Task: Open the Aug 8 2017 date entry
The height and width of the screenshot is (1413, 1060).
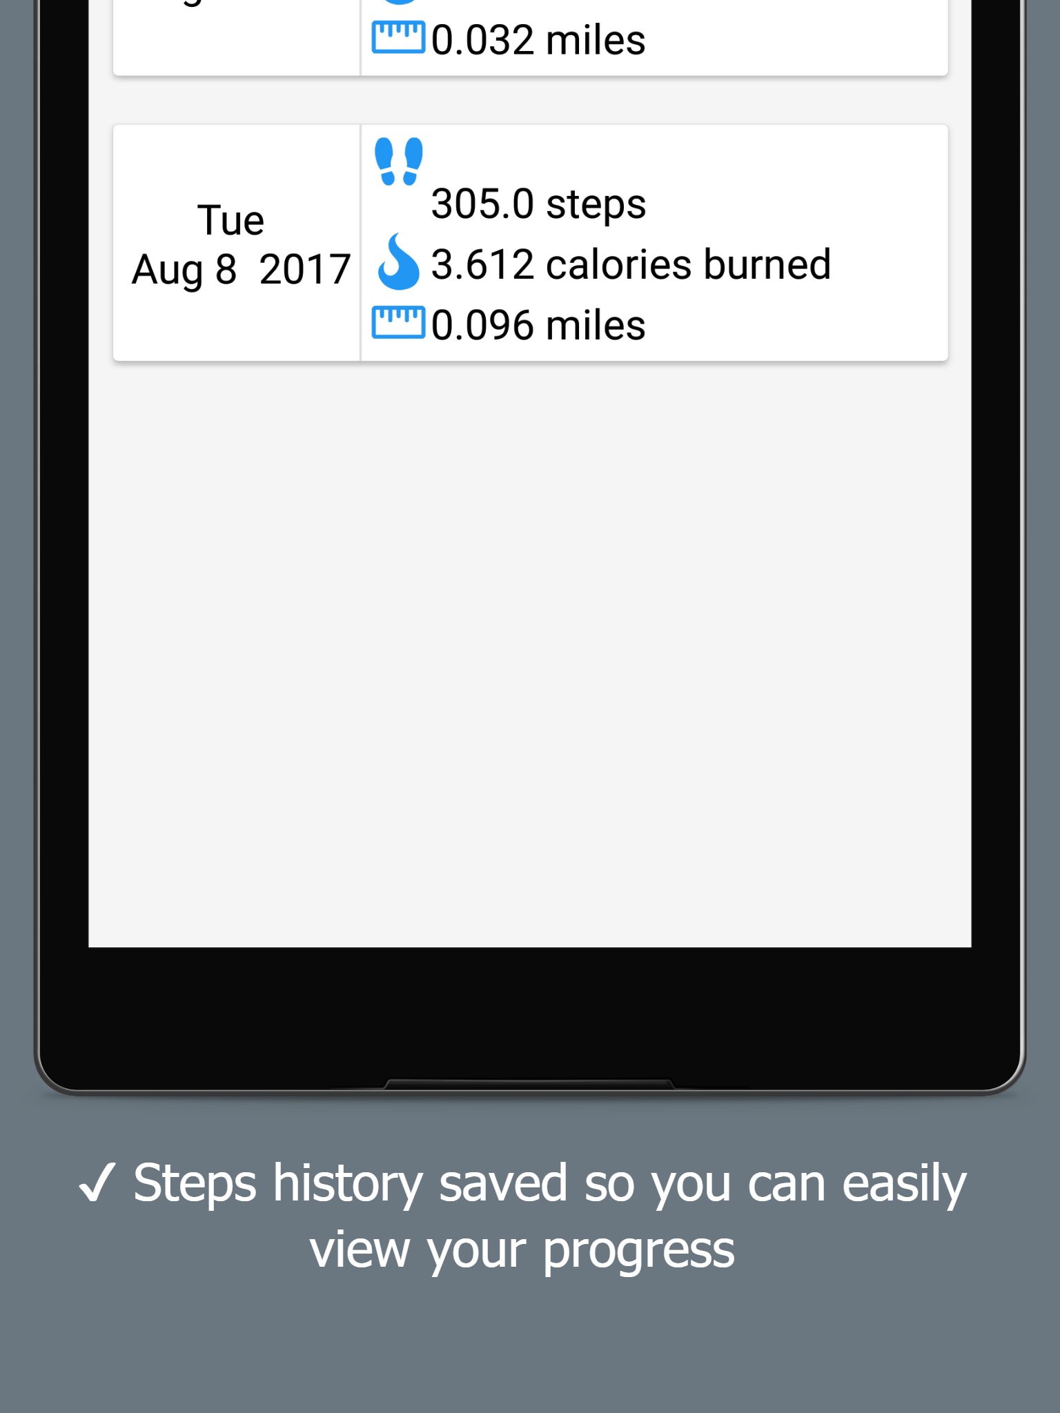Action: [x=241, y=269]
